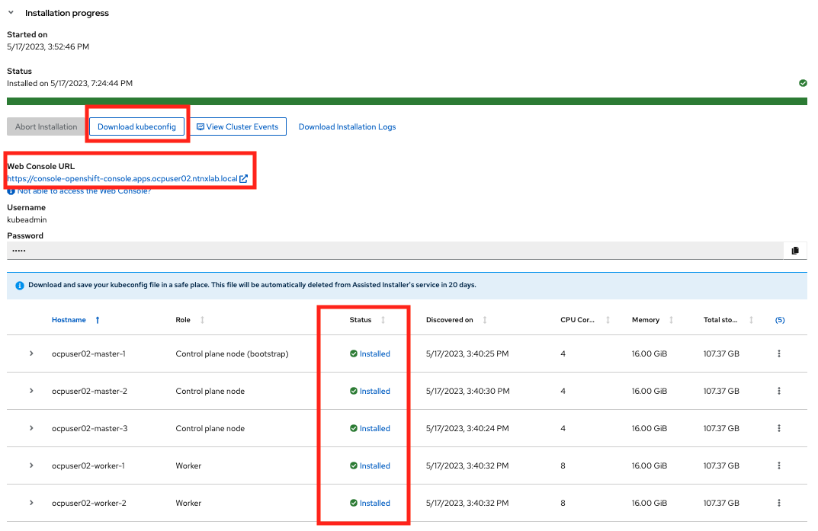Click the Download kubeconfig button
This screenshot has width=818, height=531.
(x=136, y=126)
